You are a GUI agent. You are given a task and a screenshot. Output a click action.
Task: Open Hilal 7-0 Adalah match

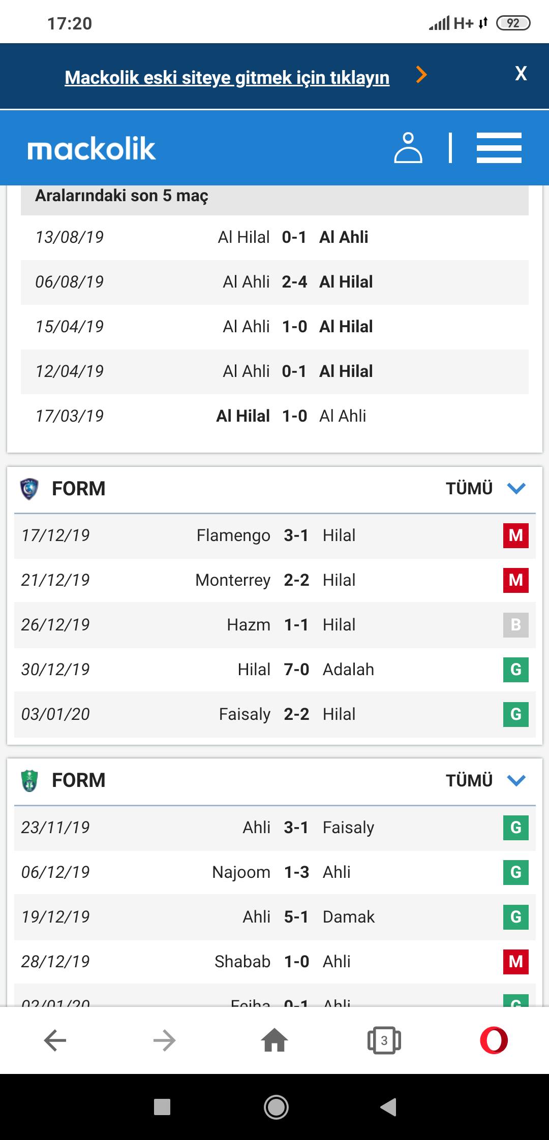tap(275, 670)
